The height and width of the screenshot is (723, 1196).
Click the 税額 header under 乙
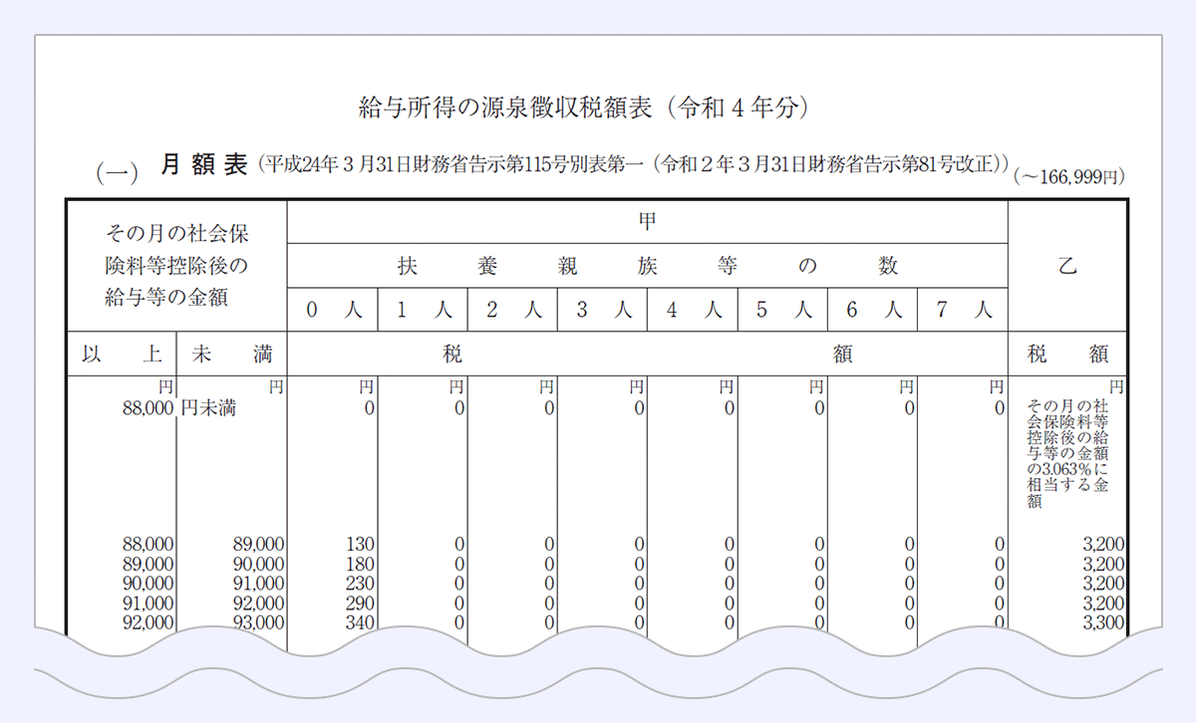point(1068,353)
